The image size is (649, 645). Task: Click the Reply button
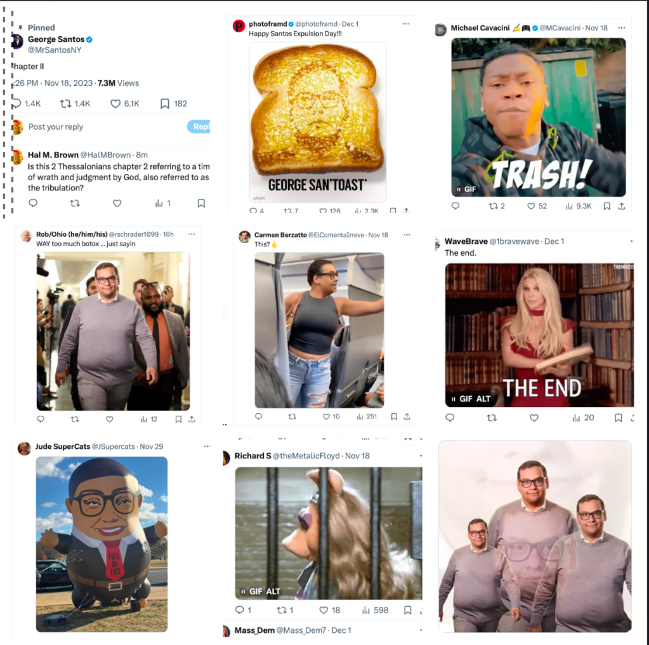point(199,127)
